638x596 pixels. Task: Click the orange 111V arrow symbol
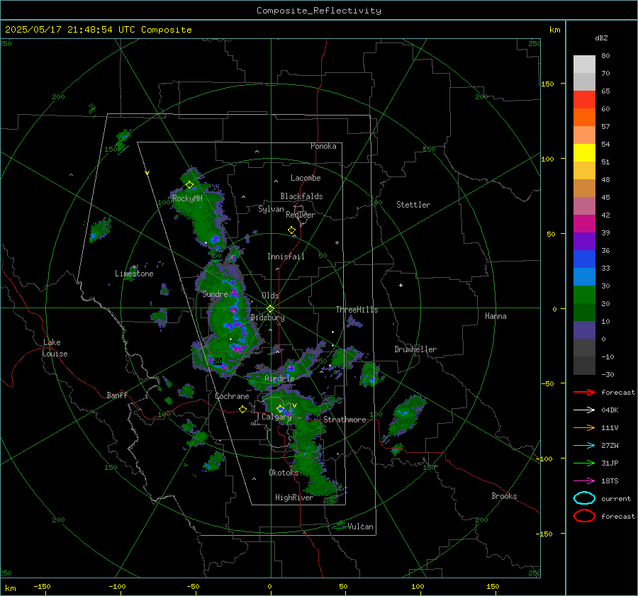[584, 427]
